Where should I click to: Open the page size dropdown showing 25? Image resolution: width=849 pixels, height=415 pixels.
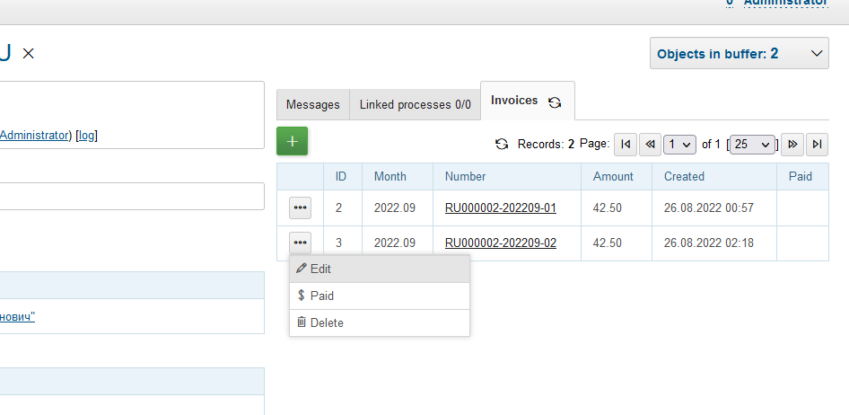coord(752,144)
